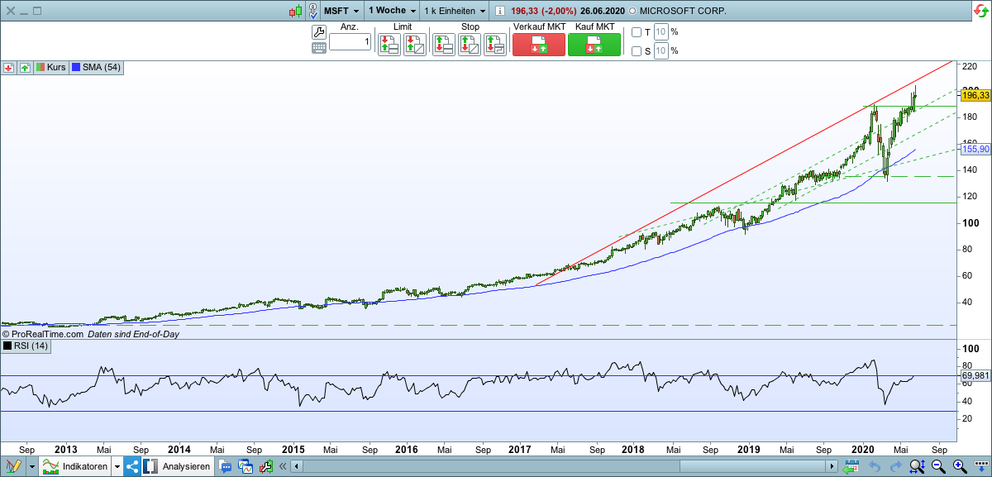This screenshot has width=992, height=477.
Task: Click the undo arrow icon
Action: (x=875, y=465)
